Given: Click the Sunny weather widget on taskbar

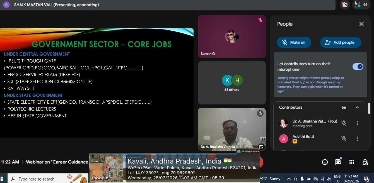Looking at the screenshot, I should pos(271,179).
